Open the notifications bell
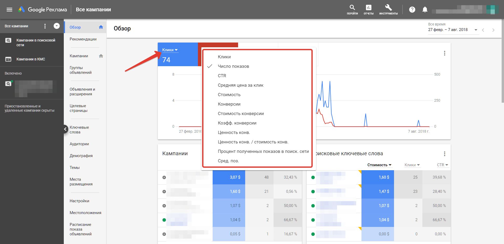504x244 pixels. coord(425,10)
